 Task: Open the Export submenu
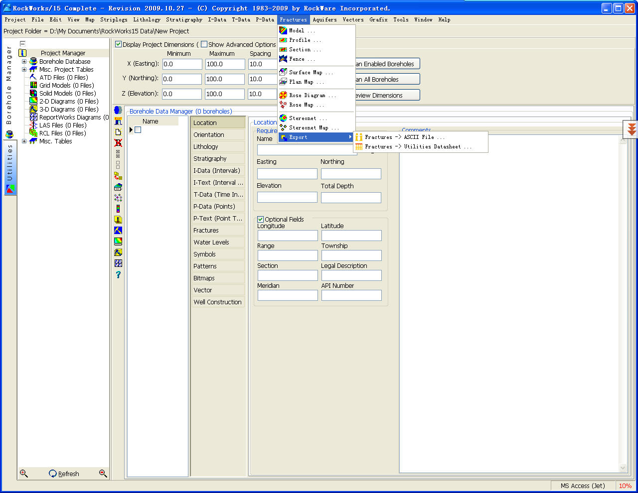point(317,137)
